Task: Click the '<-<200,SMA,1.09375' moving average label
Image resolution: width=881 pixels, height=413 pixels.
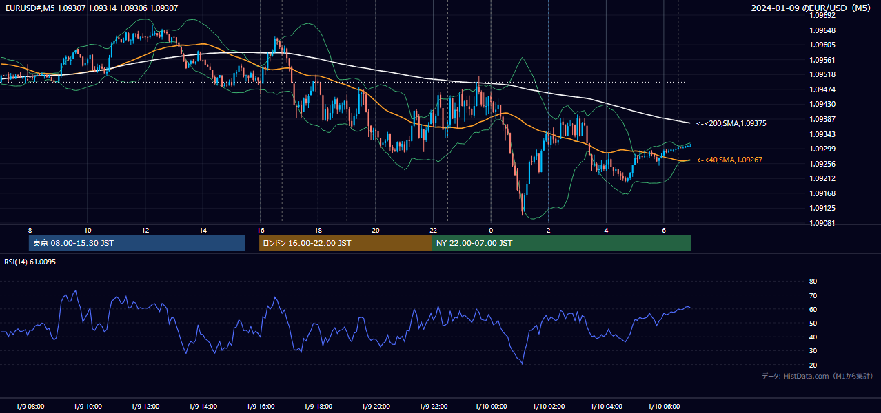Action: coord(731,124)
